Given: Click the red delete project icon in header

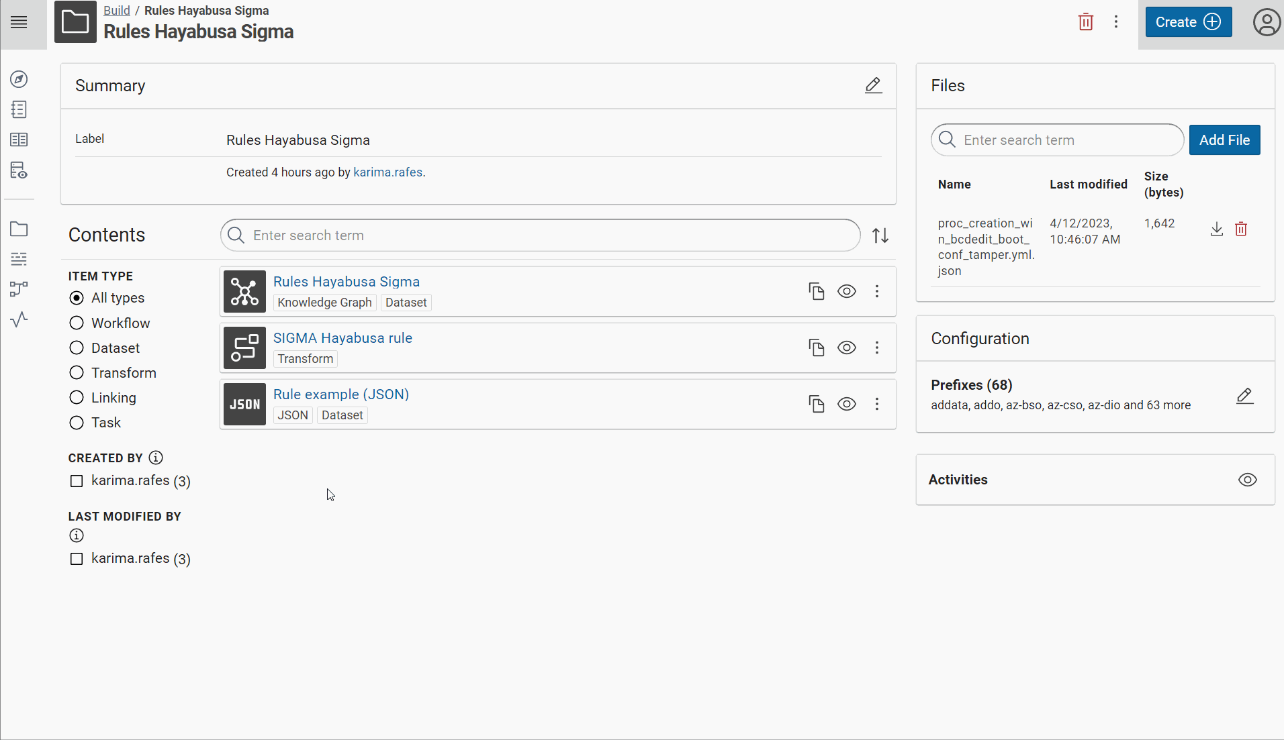Looking at the screenshot, I should point(1085,22).
